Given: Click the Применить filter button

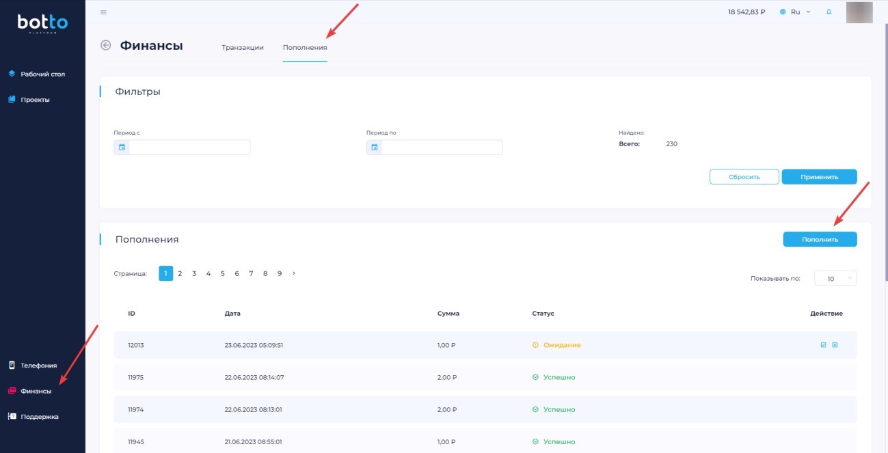Looking at the screenshot, I should click(819, 177).
